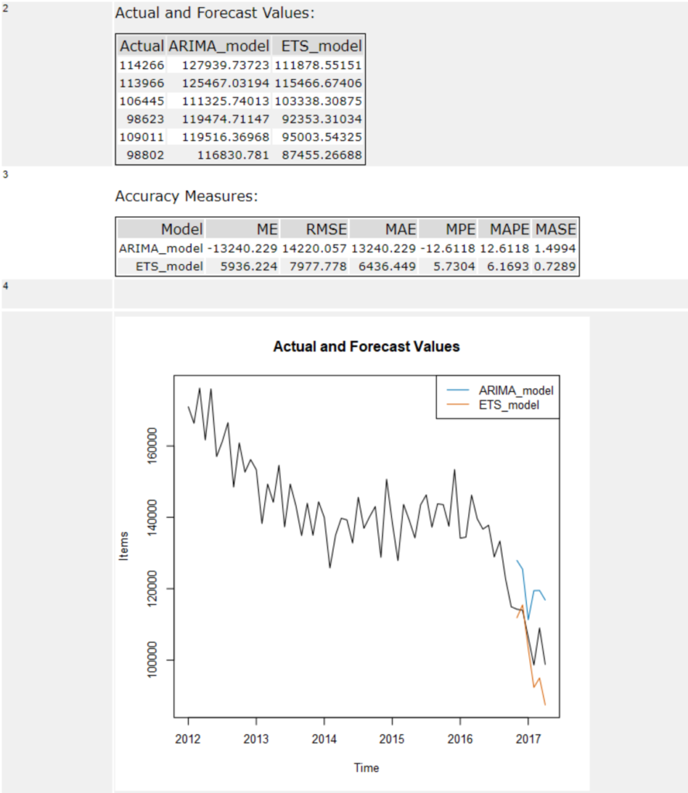Screen dimensions: 688x793
Task: Click the Actual column header
Action: coord(142,46)
